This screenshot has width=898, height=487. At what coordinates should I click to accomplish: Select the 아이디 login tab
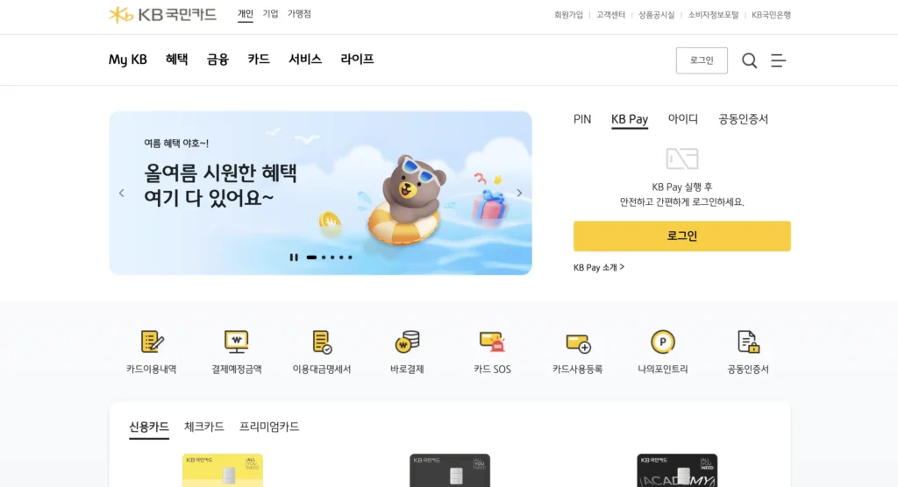click(x=682, y=119)
